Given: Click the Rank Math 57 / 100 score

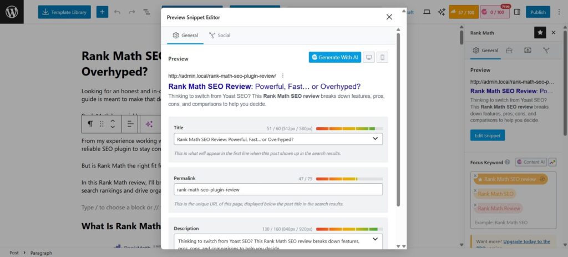Looking at the screenshot, I should pyautogui.click(x=463, y=12).
